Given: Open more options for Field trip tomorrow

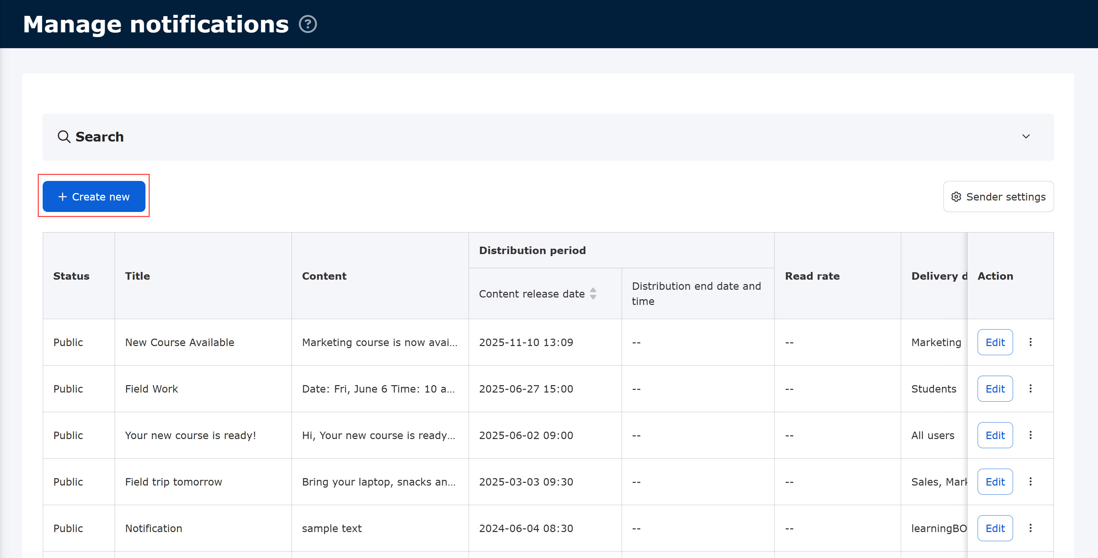Looking at the screenshot, I should (x=1030, y=481).
